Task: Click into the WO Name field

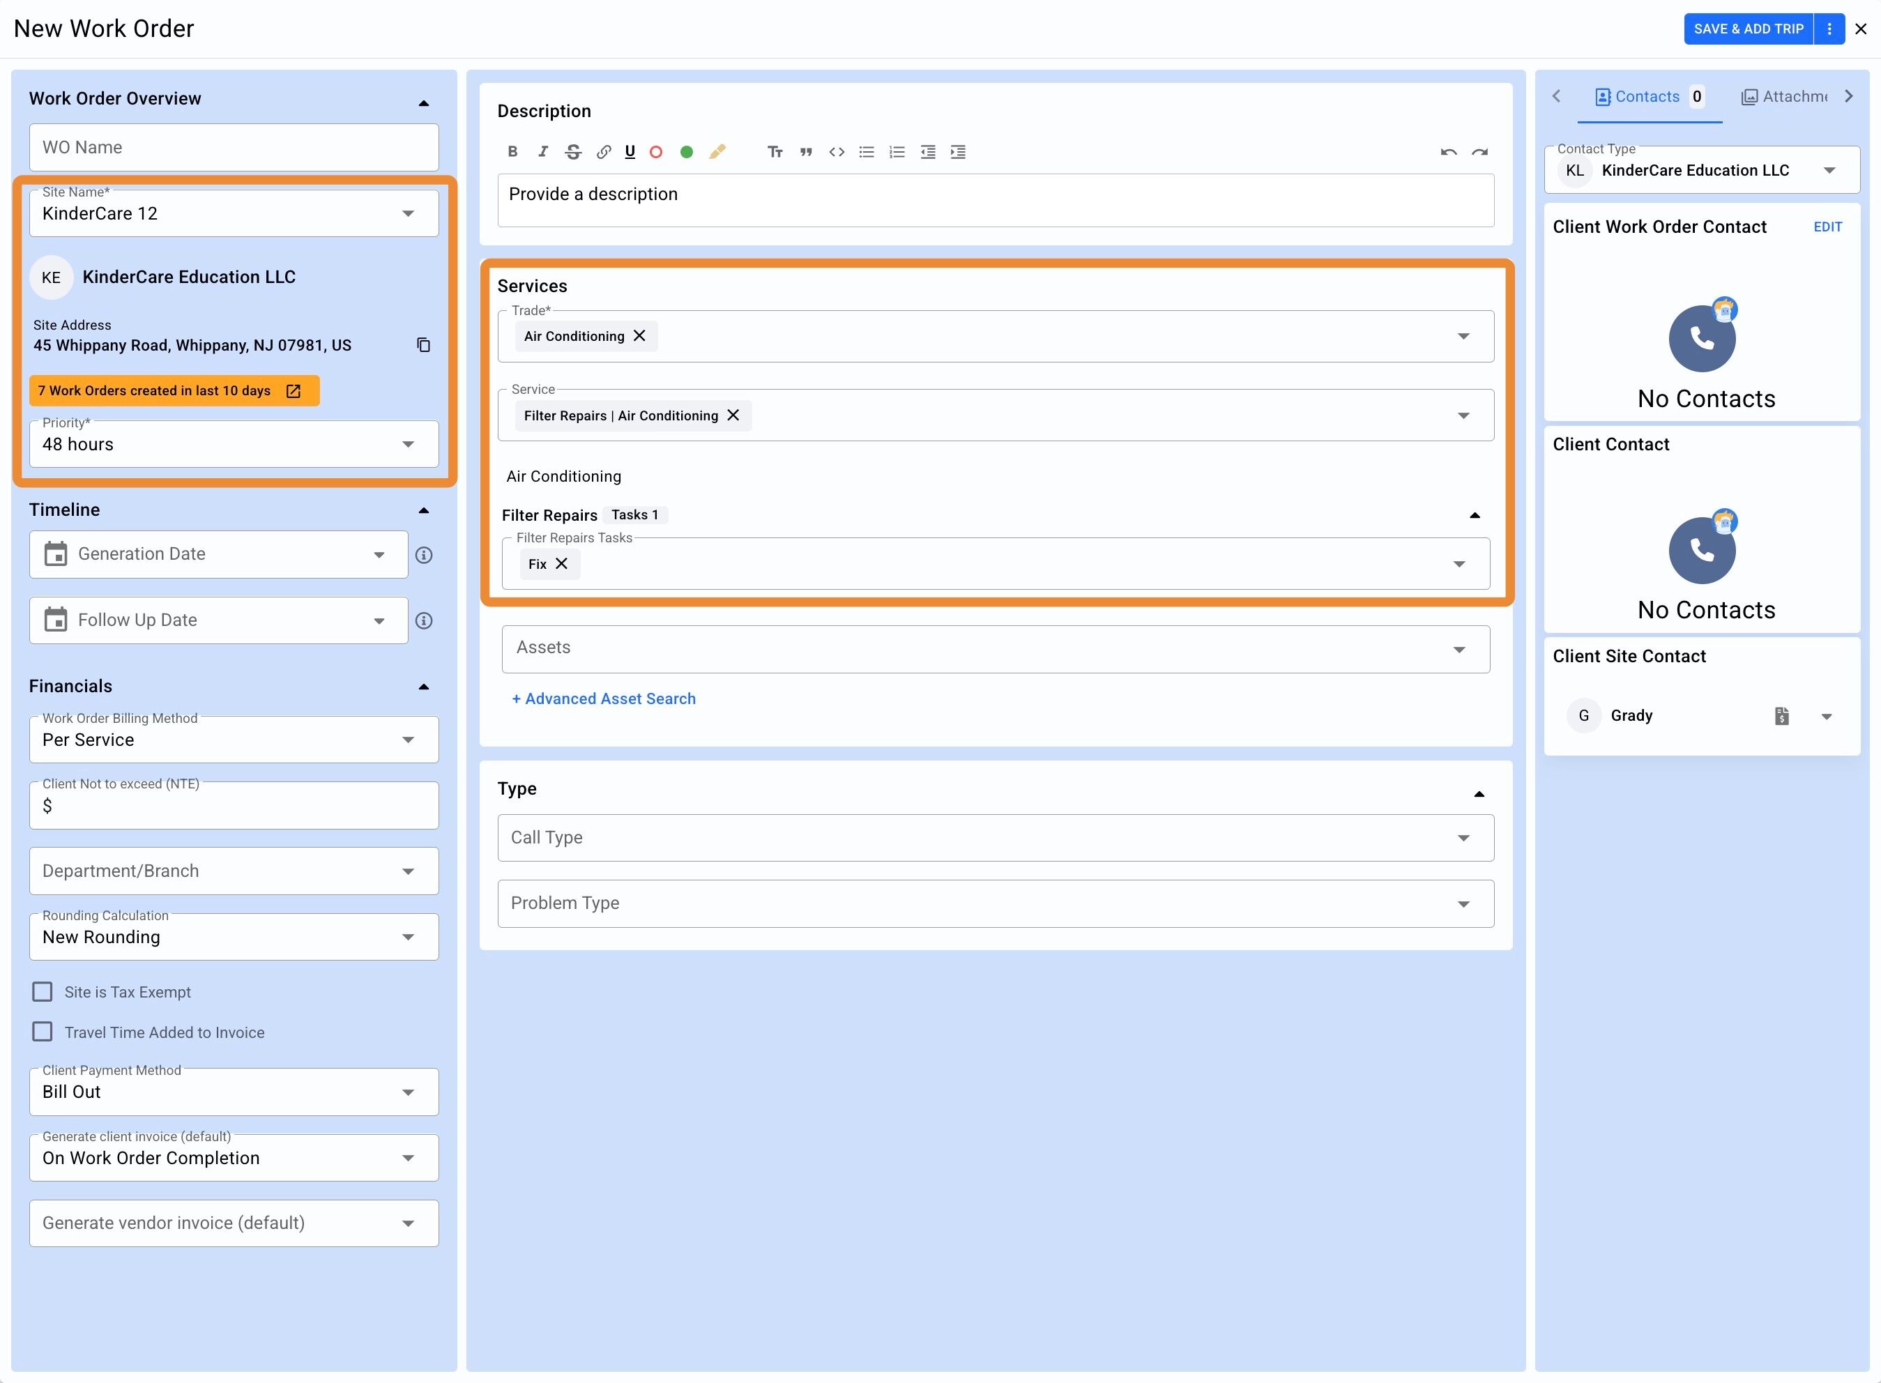Action: tap(234, 147)
